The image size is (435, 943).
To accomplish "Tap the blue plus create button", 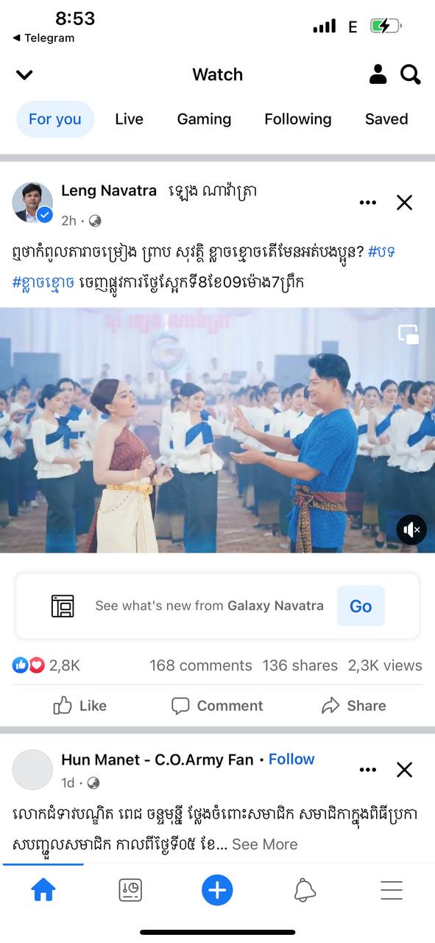I will [x=217, y=891].
